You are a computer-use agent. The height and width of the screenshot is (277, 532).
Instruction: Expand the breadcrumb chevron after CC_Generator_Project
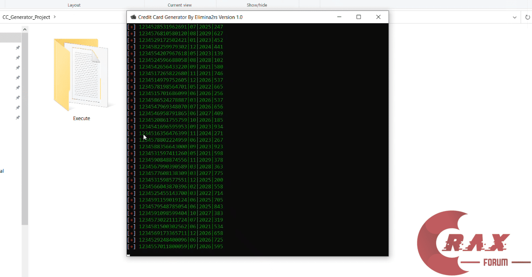[55, 17]
